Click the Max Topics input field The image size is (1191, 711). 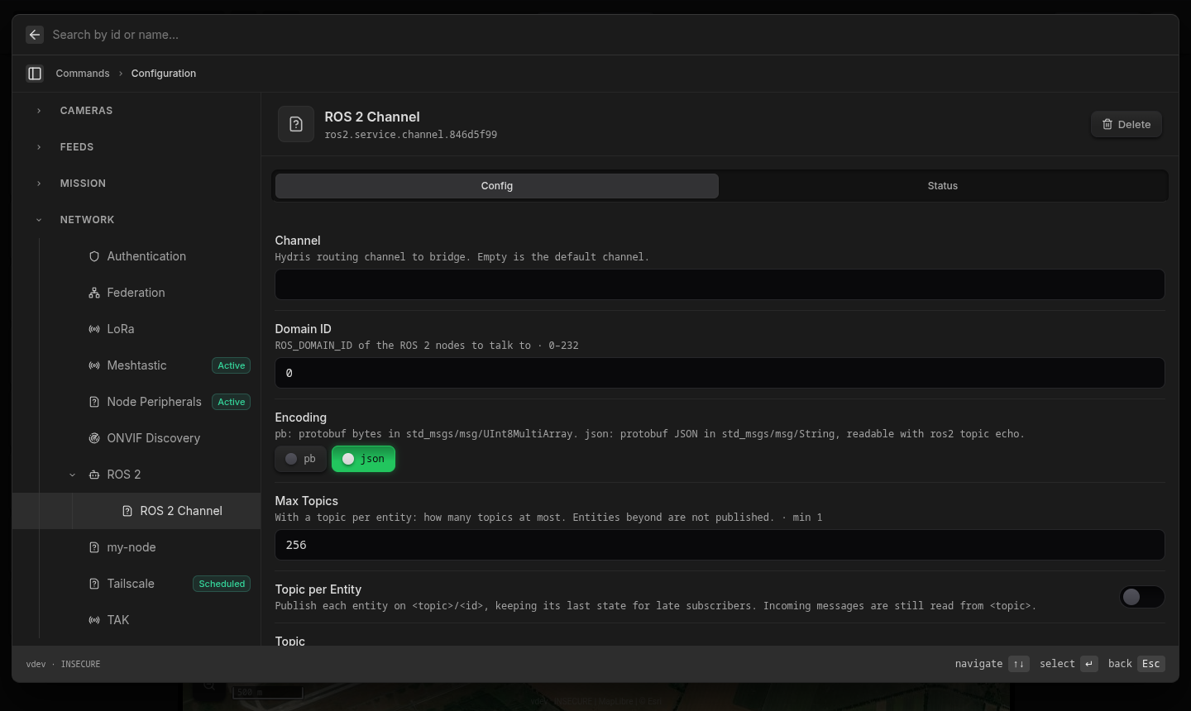tap(720, 545)
